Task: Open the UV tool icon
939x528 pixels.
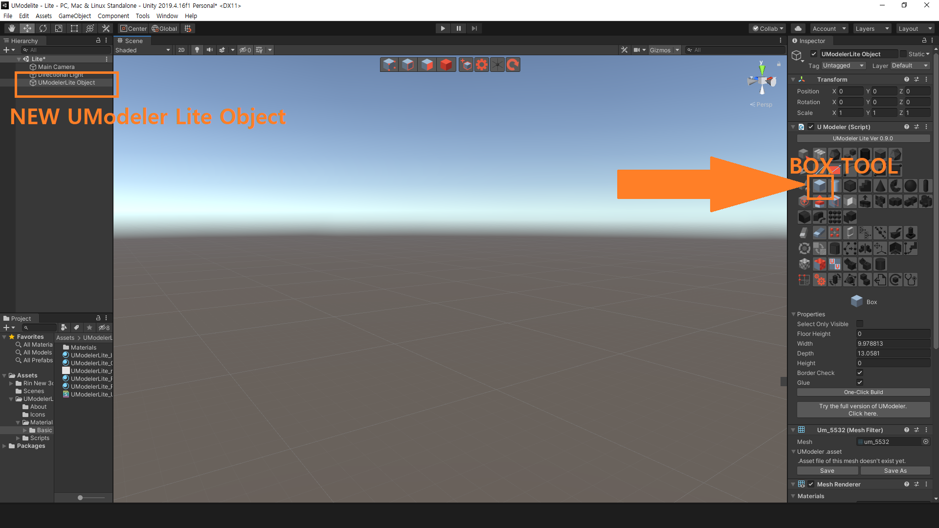Action: 835,264
